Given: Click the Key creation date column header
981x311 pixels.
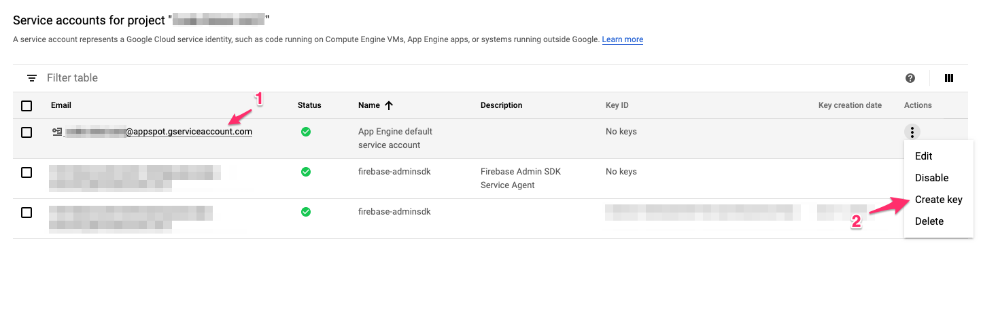Looking at the screenshot, I should click(x=850, y=105).
